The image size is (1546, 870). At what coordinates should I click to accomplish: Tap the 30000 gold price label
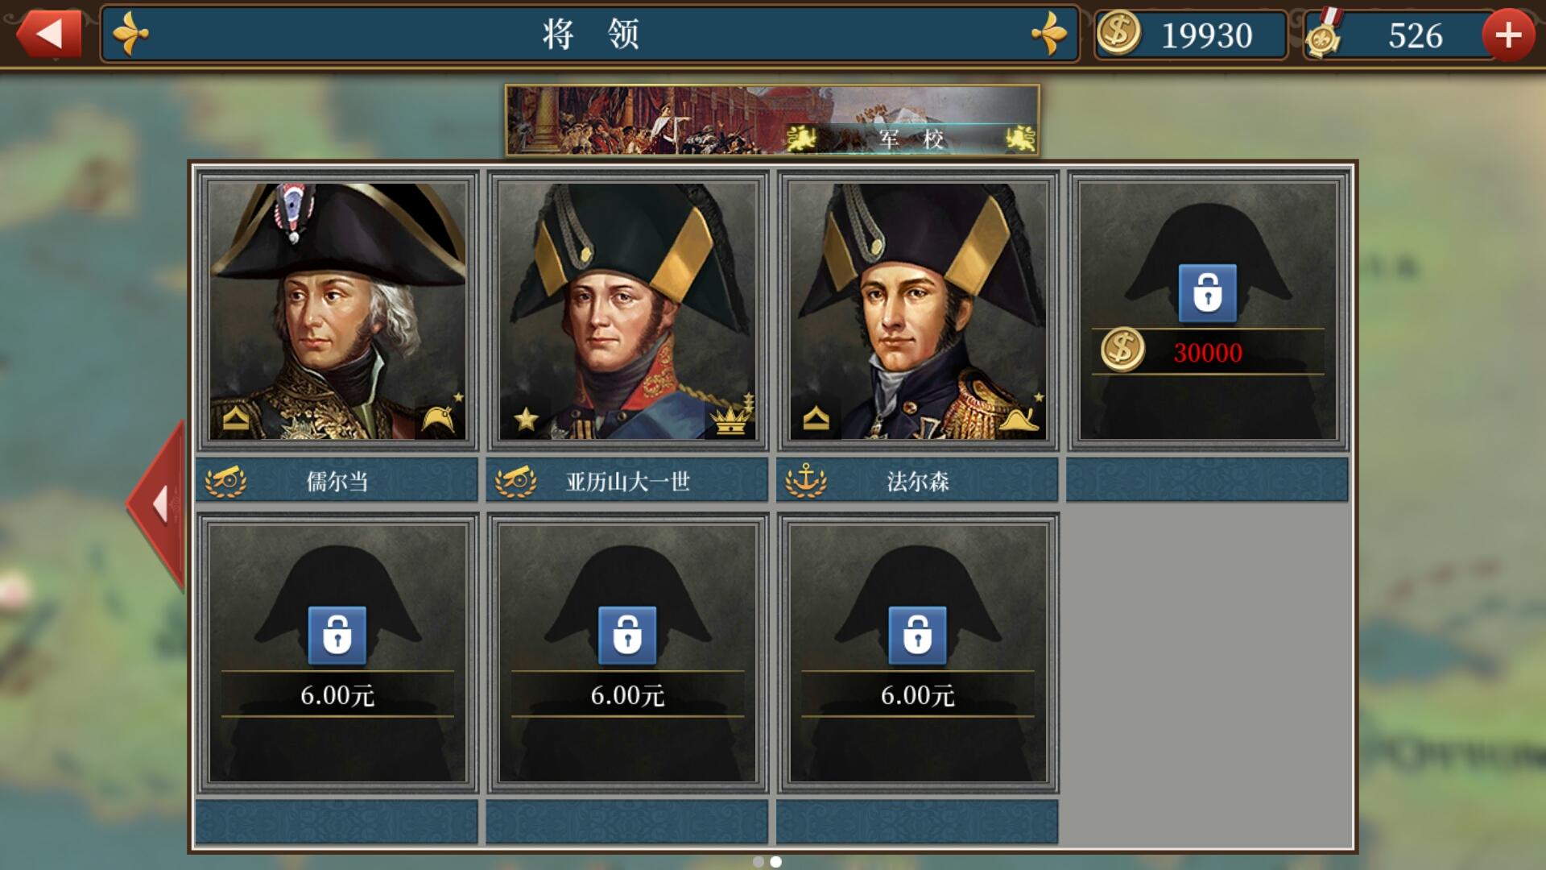click(x=1207, y=352)
